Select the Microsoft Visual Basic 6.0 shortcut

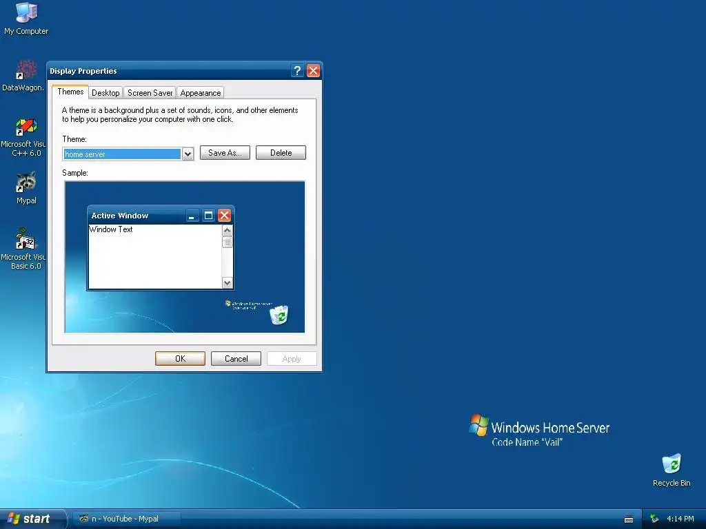pos(23,249)
